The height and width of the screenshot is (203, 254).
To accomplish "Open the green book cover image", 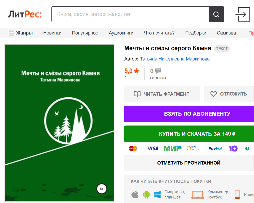I will coord(59,123).
